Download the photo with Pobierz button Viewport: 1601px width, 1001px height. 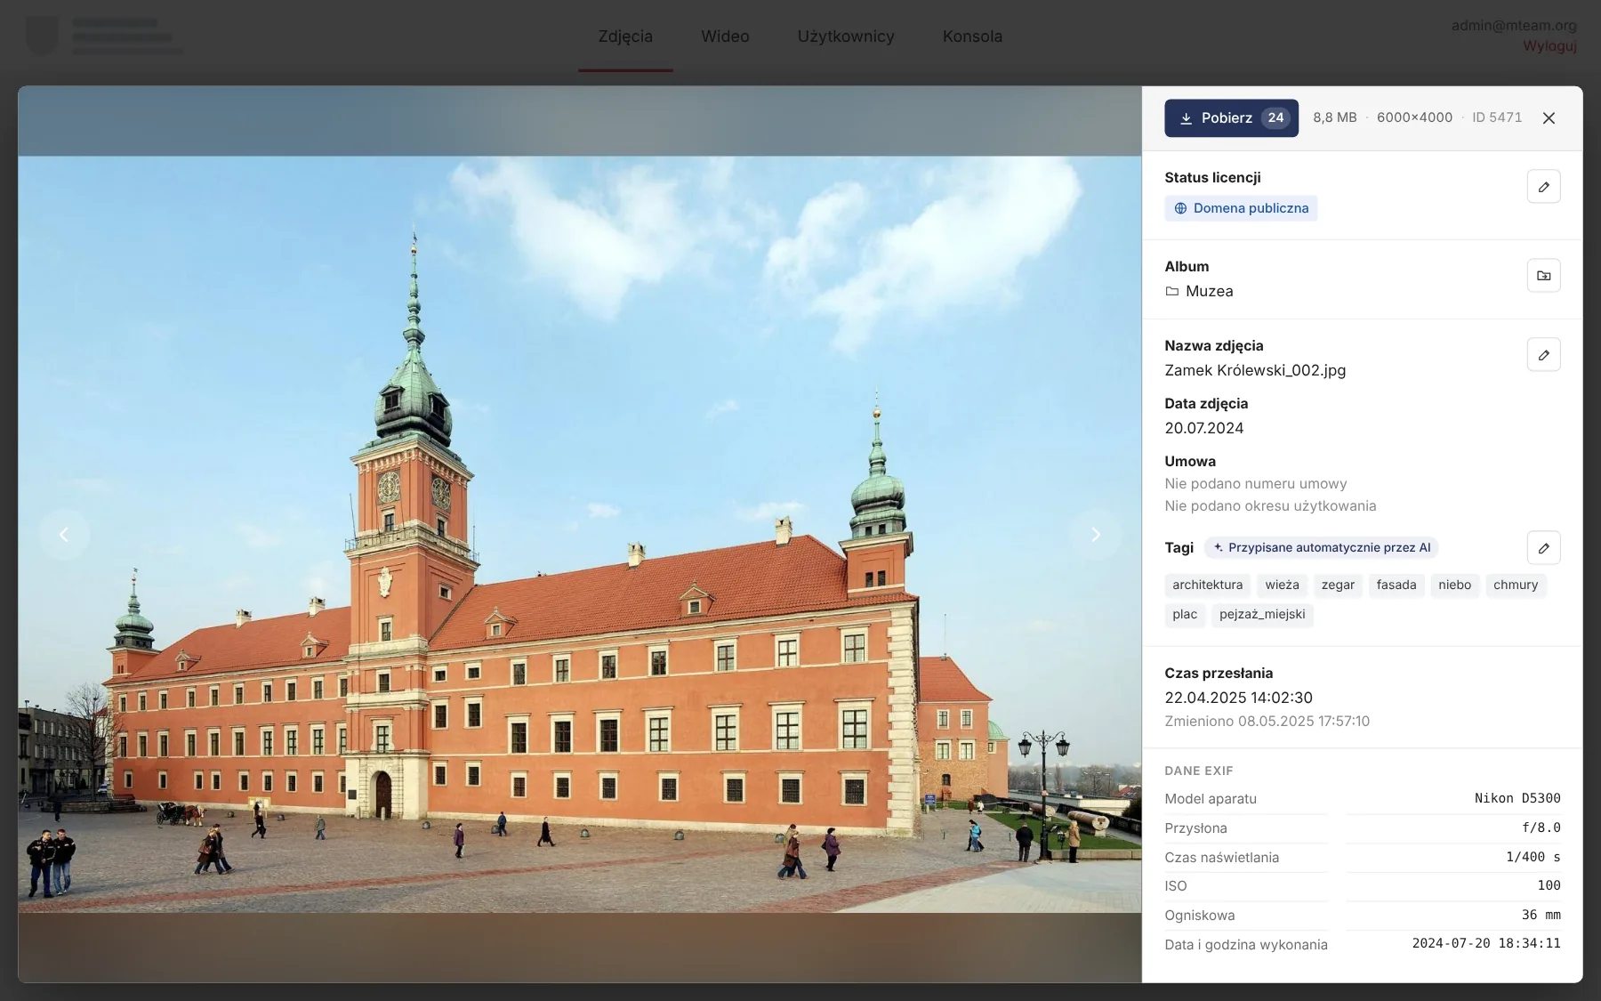click(x=1231, y=117)
